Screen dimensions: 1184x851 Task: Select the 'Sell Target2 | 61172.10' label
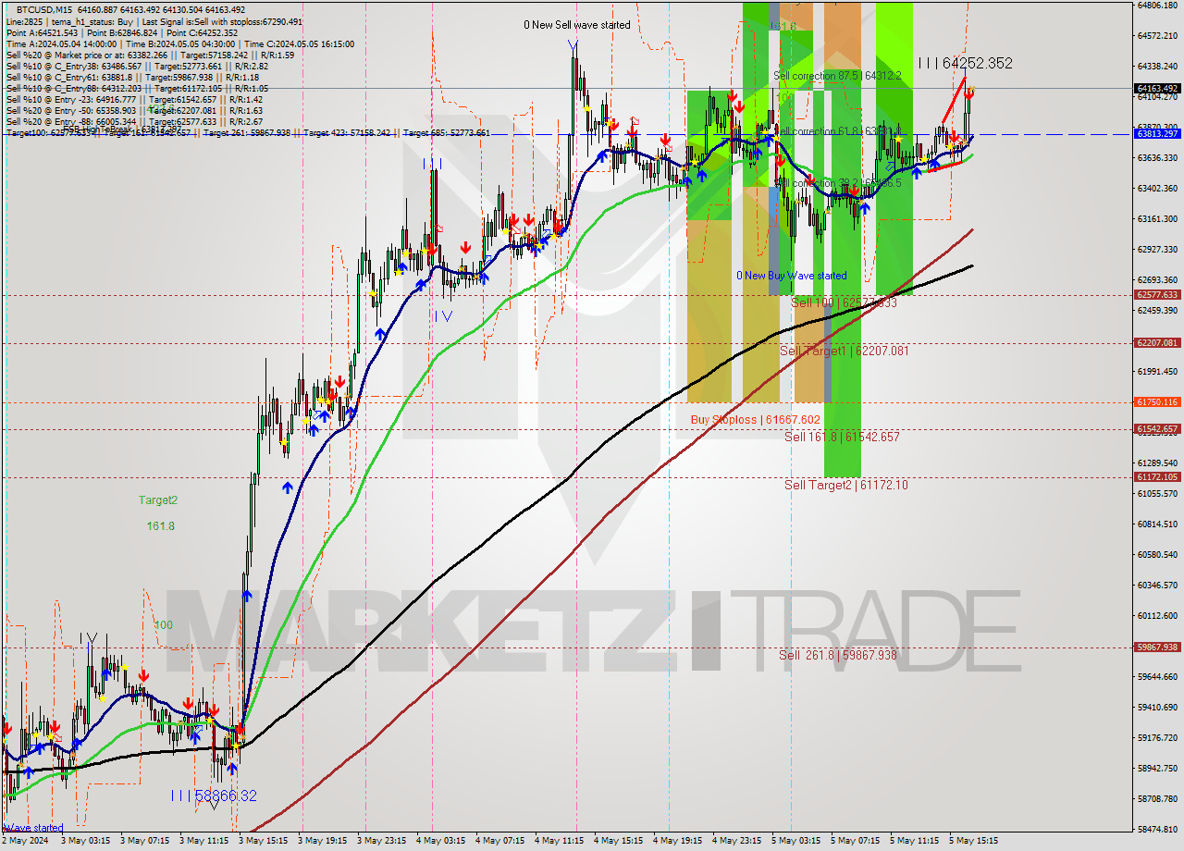click(846, 485)
